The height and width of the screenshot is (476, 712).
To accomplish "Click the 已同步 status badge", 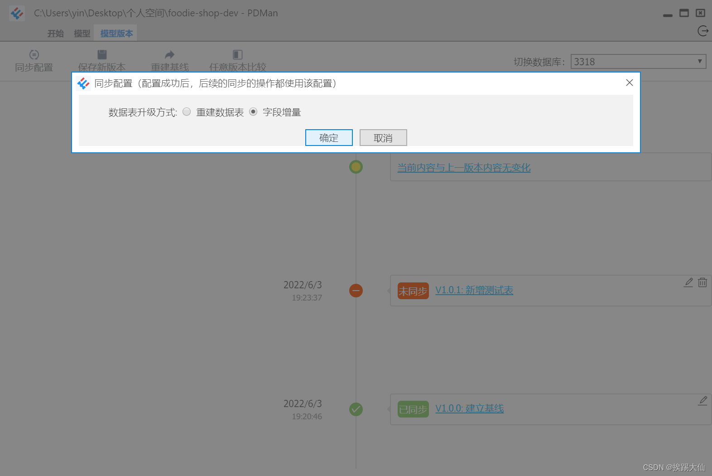I will pyautogui.click(x=413, y=409).
